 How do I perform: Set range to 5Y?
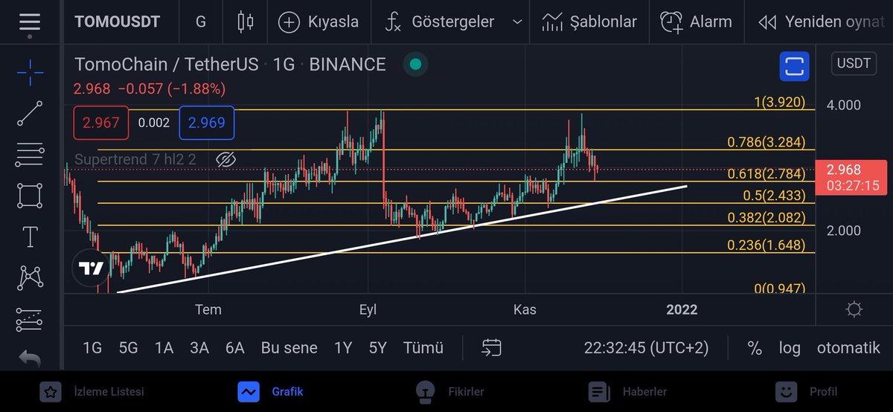(378, 348)
